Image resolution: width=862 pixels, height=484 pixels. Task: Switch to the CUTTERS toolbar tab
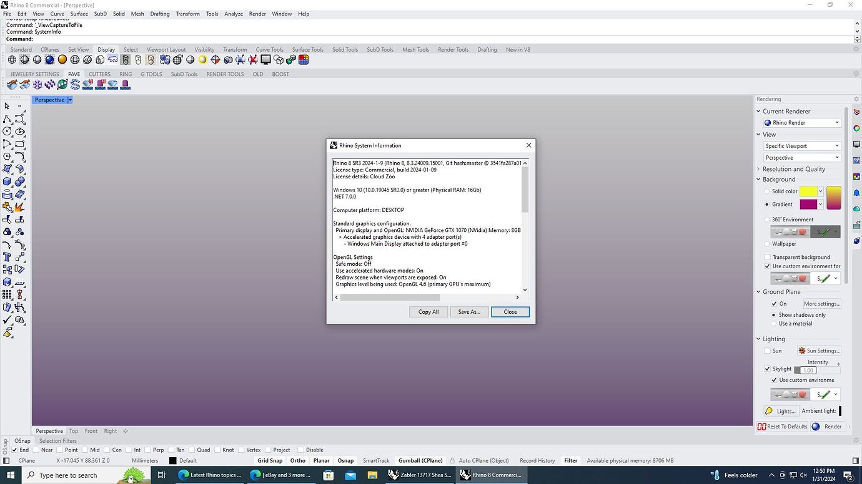click(99, 74)
